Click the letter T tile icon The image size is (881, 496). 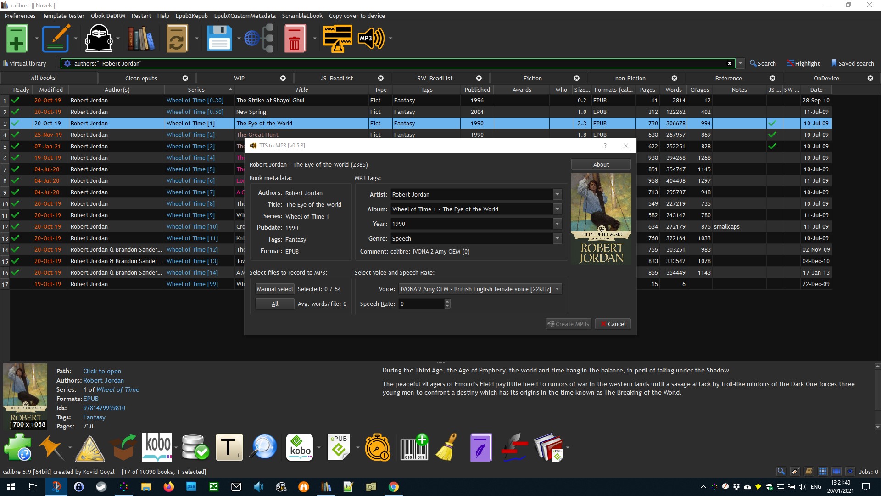(229, 447)
